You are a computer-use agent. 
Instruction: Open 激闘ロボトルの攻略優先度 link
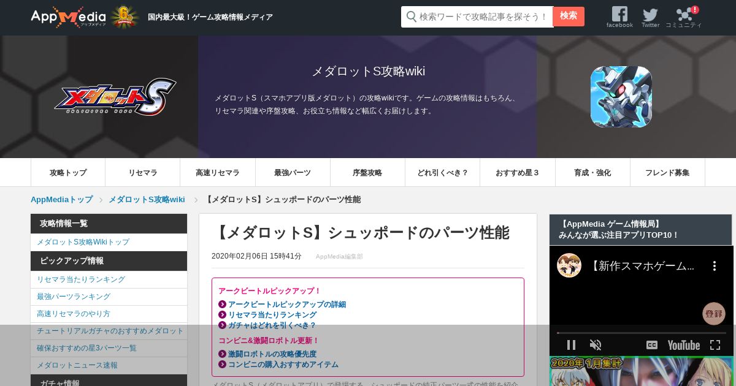click(272, 354)
